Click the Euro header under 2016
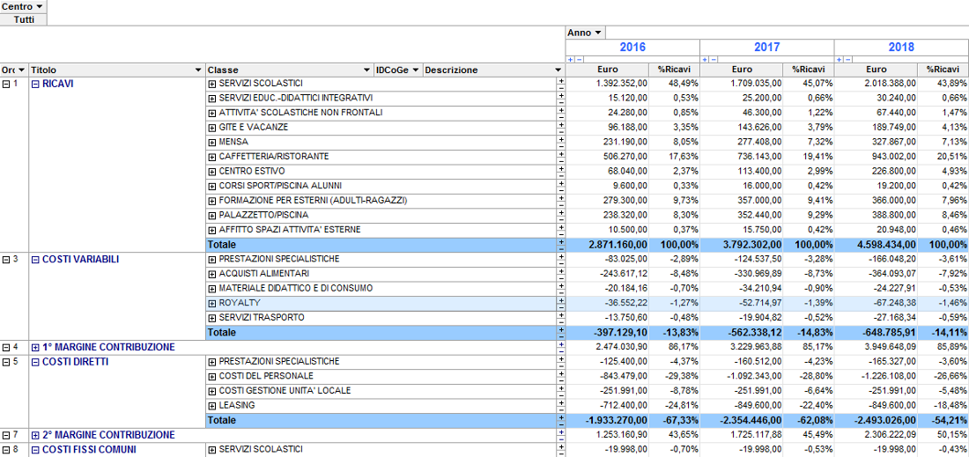Screen dimensions: 969x457 607,70
